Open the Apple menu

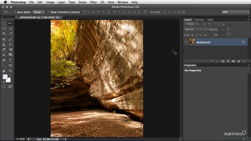tap(5, 2)
